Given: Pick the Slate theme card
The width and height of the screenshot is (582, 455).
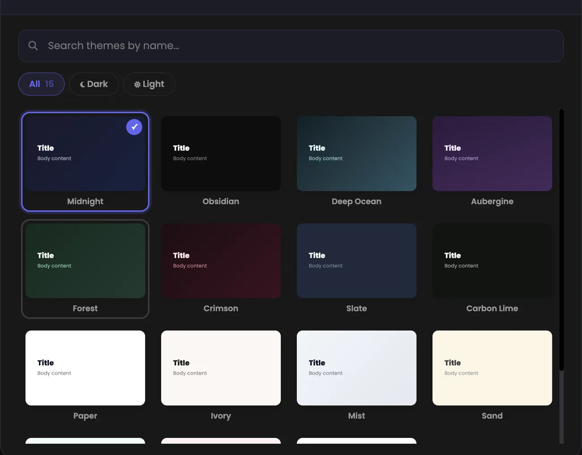Looking at the screenshot, I should [356, 269].
